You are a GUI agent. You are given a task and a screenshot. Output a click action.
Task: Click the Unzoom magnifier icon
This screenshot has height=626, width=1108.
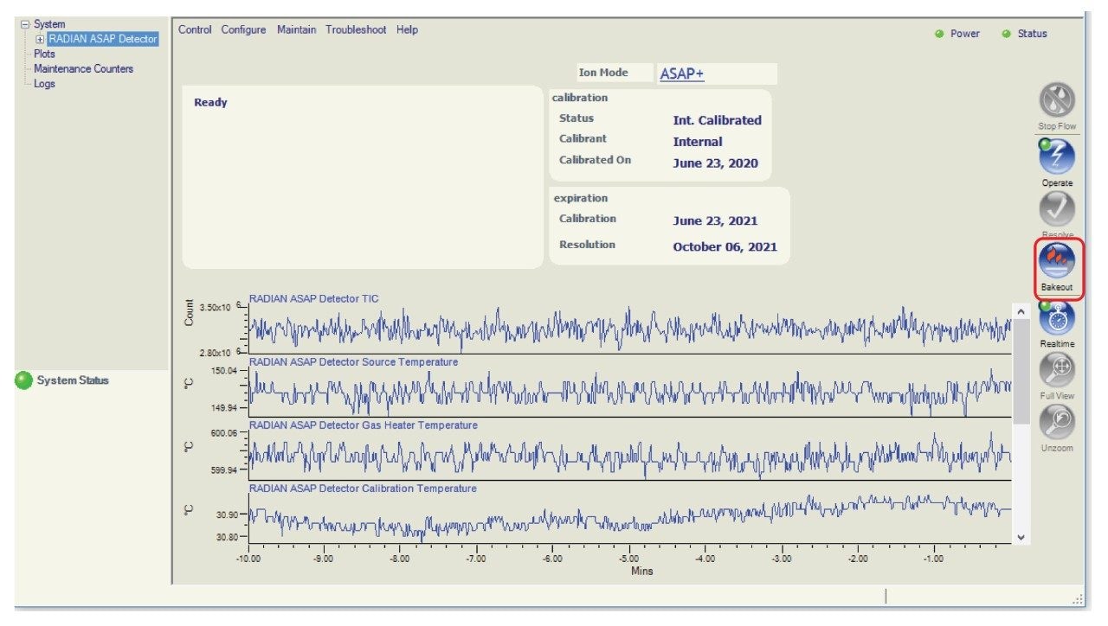click(1056, 422)
